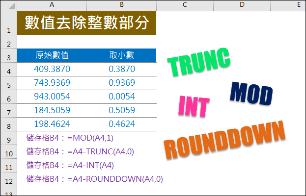Select row 5 header
This screenshot has height=196, width=306.
click(x=9, y=83)
